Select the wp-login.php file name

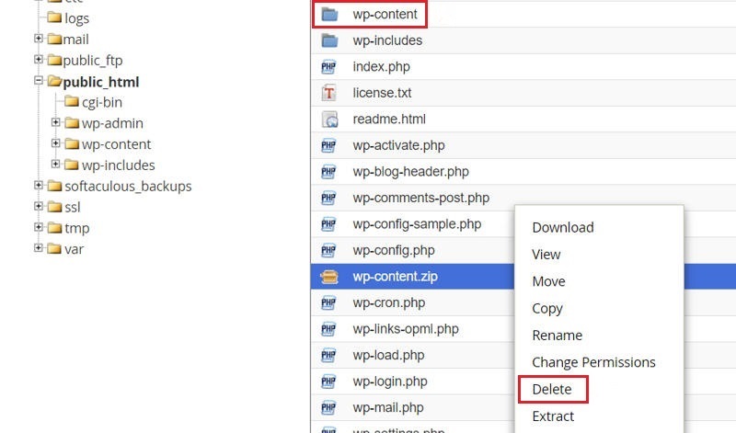pyautogui.click(x=390, y=382)
